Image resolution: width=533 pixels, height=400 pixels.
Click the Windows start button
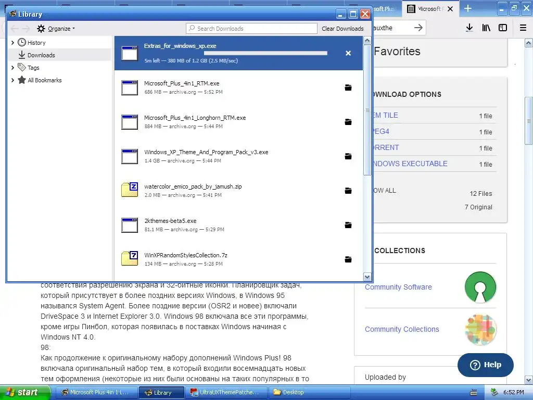tap(25, 393)
